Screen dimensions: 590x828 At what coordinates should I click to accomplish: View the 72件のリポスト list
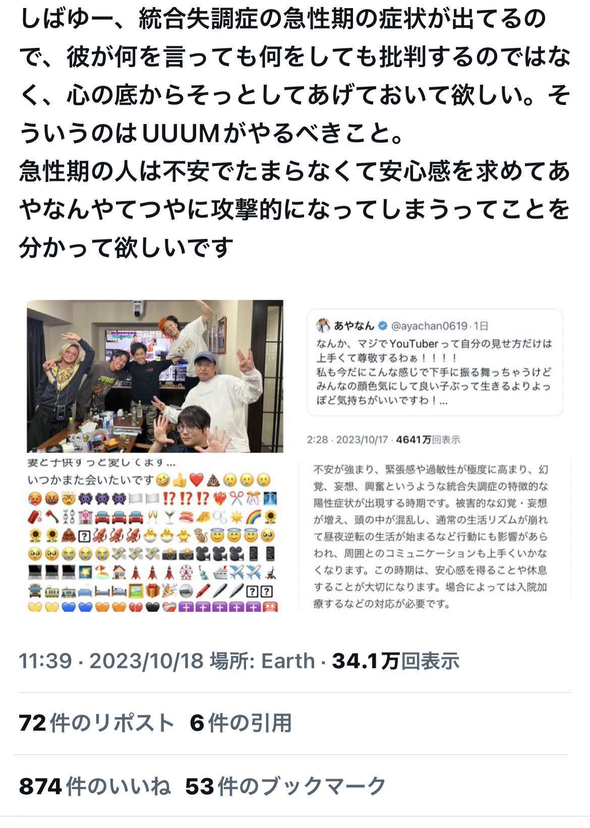[x=96, y=723]
